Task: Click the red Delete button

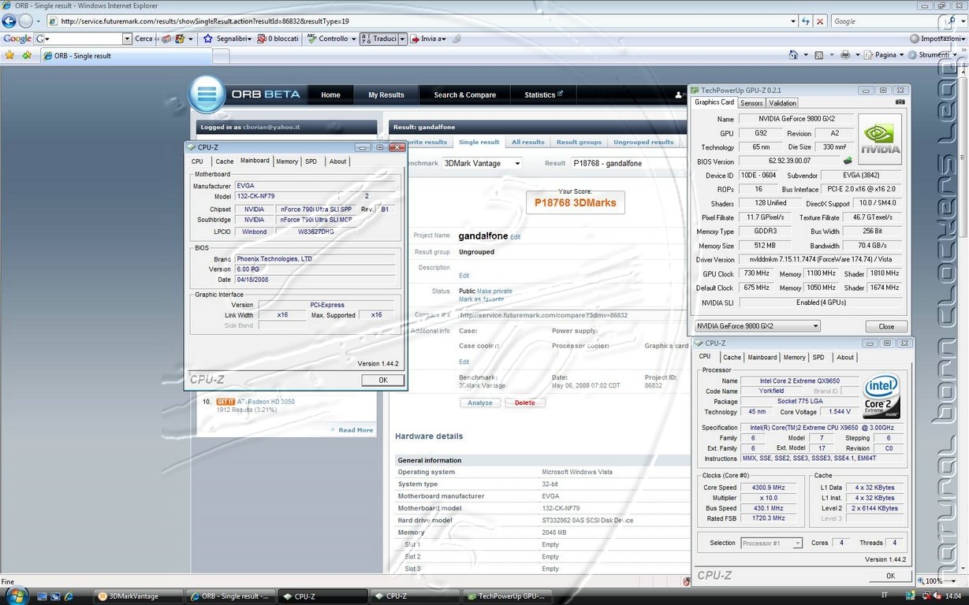Action: 525,403
